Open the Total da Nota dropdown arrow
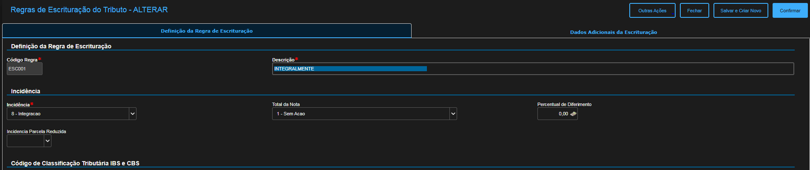This screenshot has height=170, width=810. [x=453, y=114]
